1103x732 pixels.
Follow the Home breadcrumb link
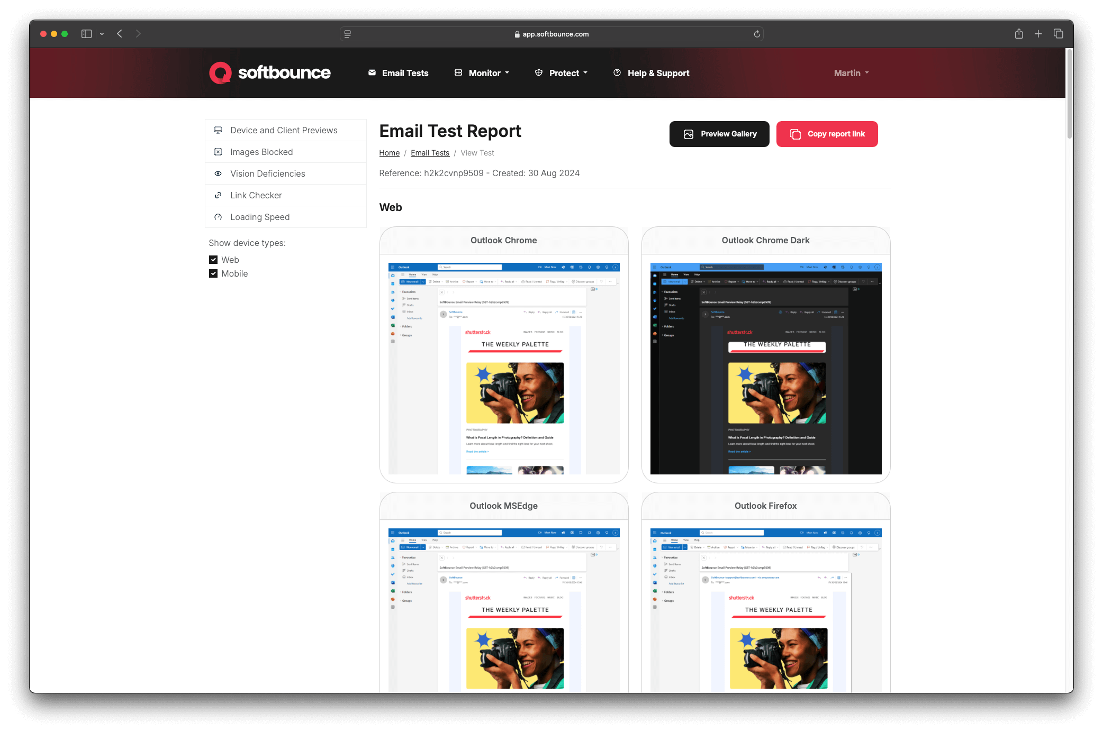pyautogui.click(x=390, y=153)
